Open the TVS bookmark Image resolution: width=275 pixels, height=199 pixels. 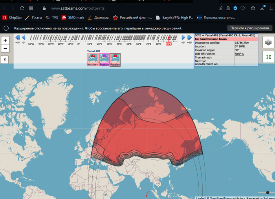(51, 18)
